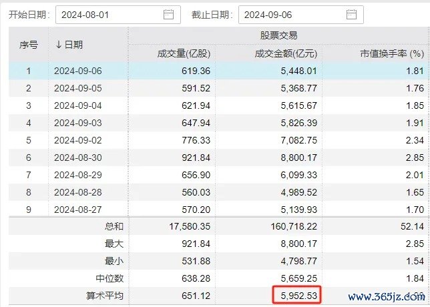Image resolution: width=430 pixels, height=307 pixels.
Task: Click the 成交金额(亿元) column header
Action: click(x=280, y=53)
